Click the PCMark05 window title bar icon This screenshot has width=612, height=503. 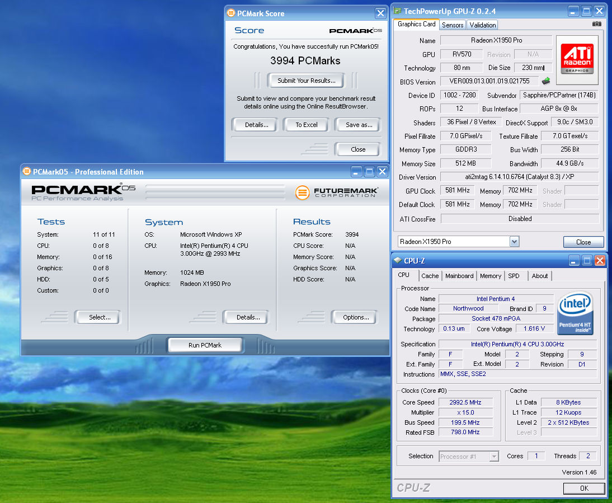[x=26, y=171]
